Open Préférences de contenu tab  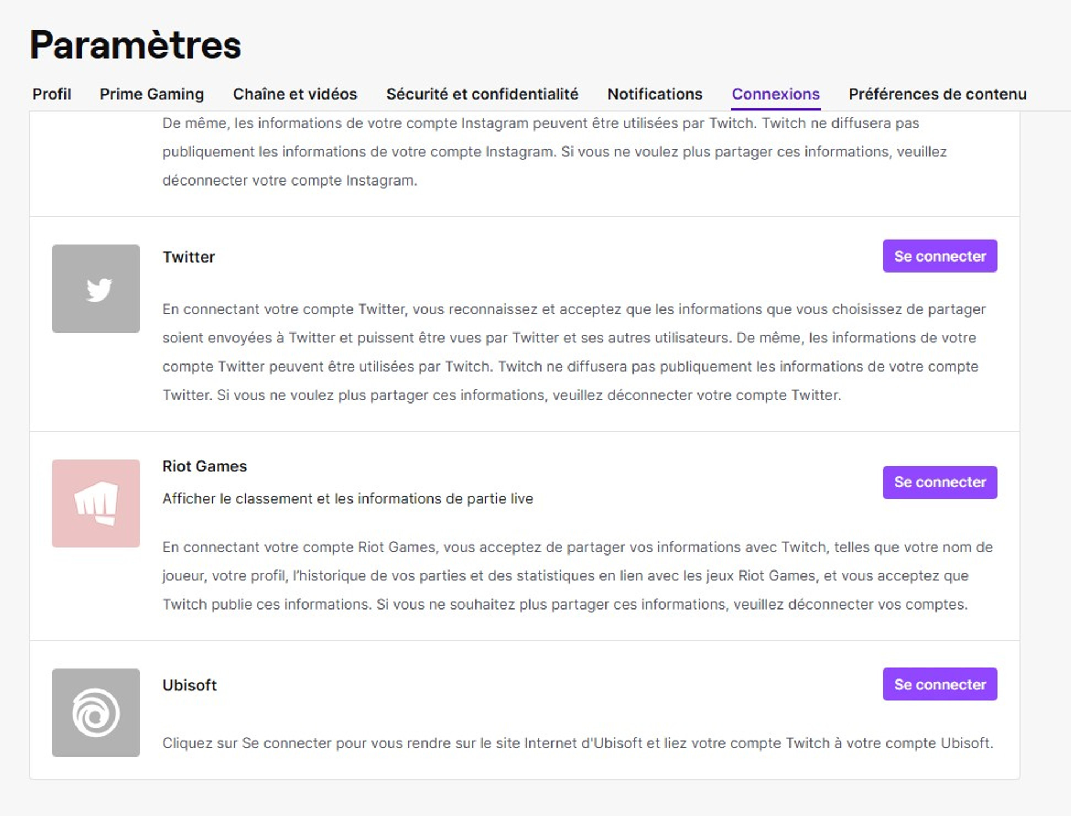(937, 94)
